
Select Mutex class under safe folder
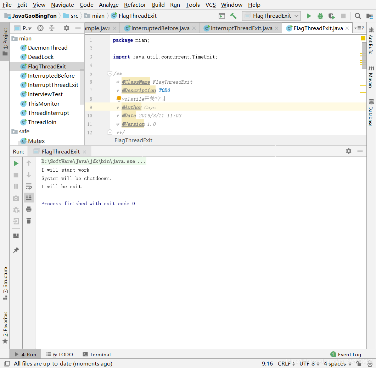pos(36,141)
